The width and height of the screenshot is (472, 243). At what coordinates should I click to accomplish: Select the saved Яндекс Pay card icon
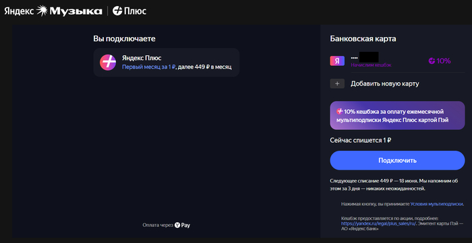coord(337,61)
